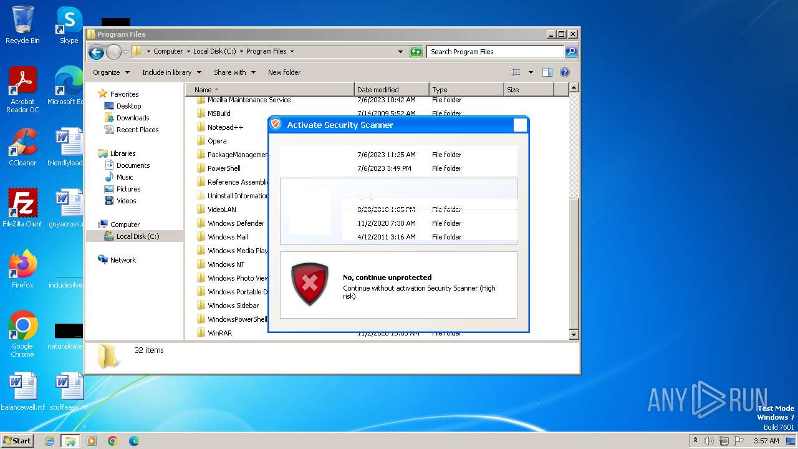798x449 pixels.
Task: Click clock showing 3:57 AM
Action: tap(766, 441)
